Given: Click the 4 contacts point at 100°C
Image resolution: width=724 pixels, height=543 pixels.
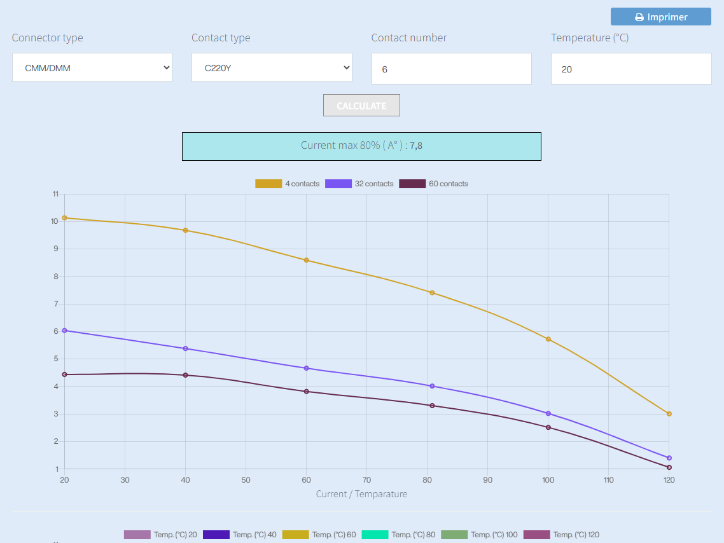Looking at the screenshot, I should pyautogui.click(x=548, y=339).
